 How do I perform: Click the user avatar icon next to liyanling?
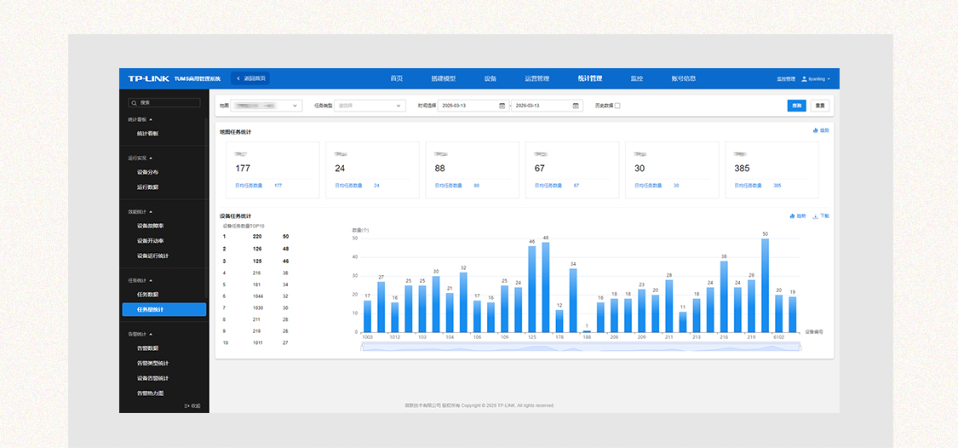(x=804, y=79)
